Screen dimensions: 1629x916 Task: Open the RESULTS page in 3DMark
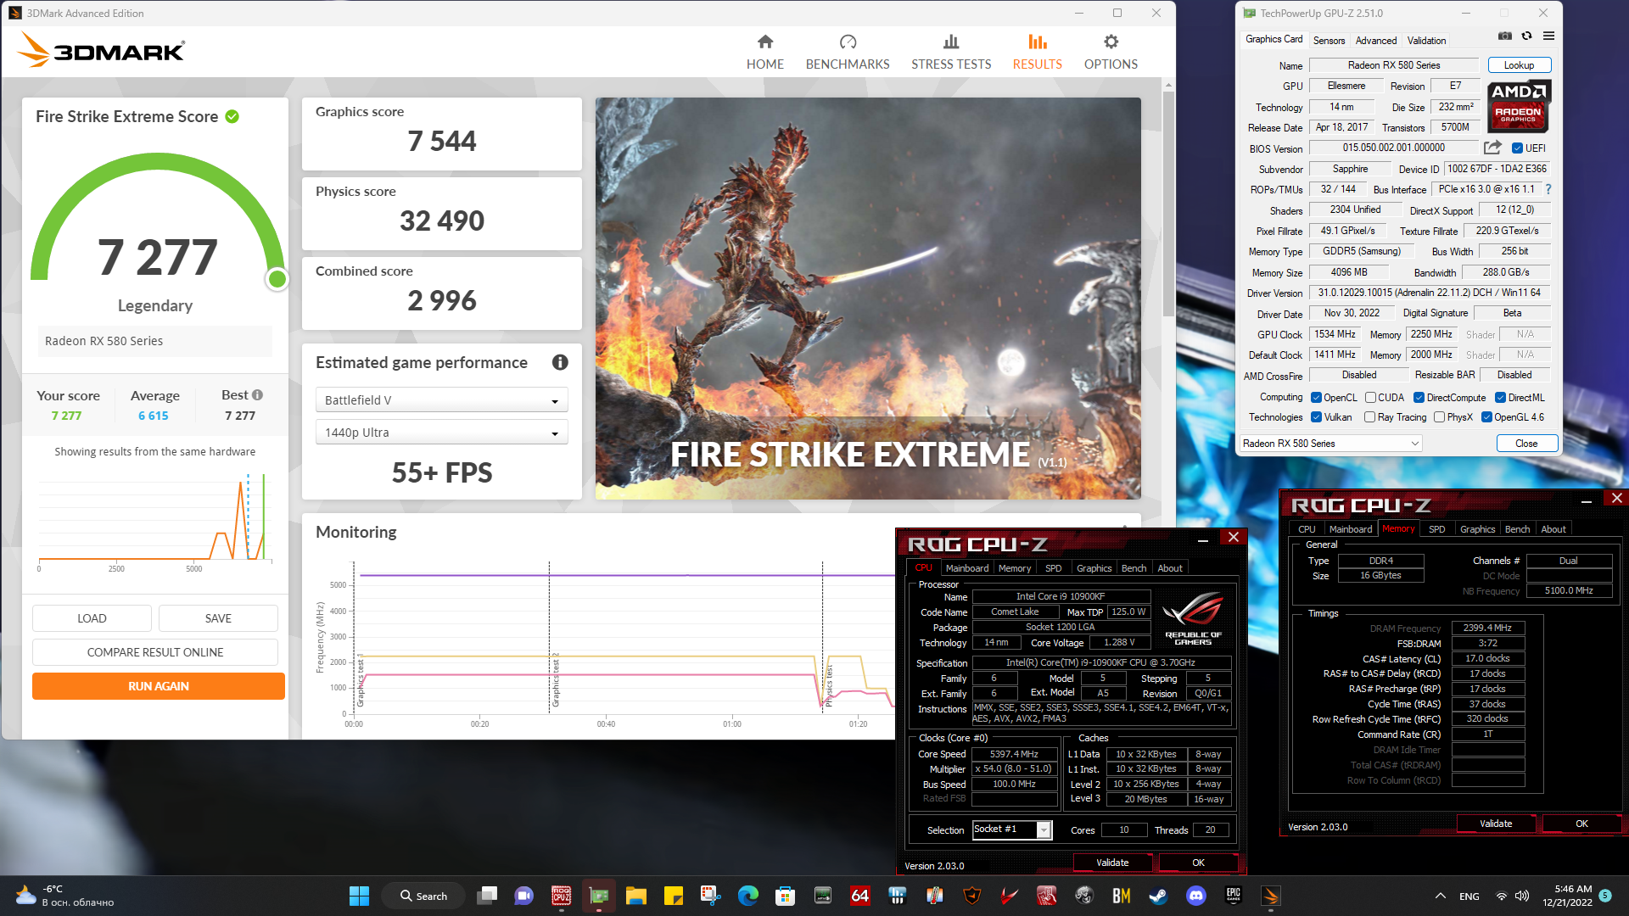pos(1037,52)
